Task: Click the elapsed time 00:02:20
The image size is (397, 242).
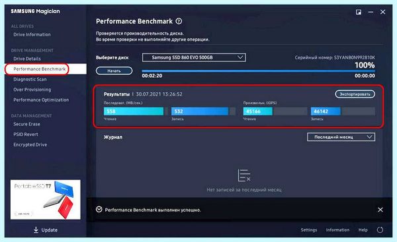Action: [x=152, y=76]
